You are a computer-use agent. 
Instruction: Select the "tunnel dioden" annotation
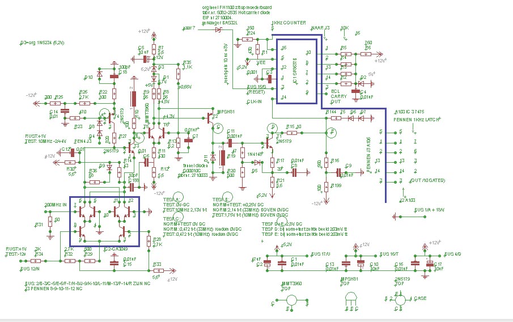tap(196, 166)
